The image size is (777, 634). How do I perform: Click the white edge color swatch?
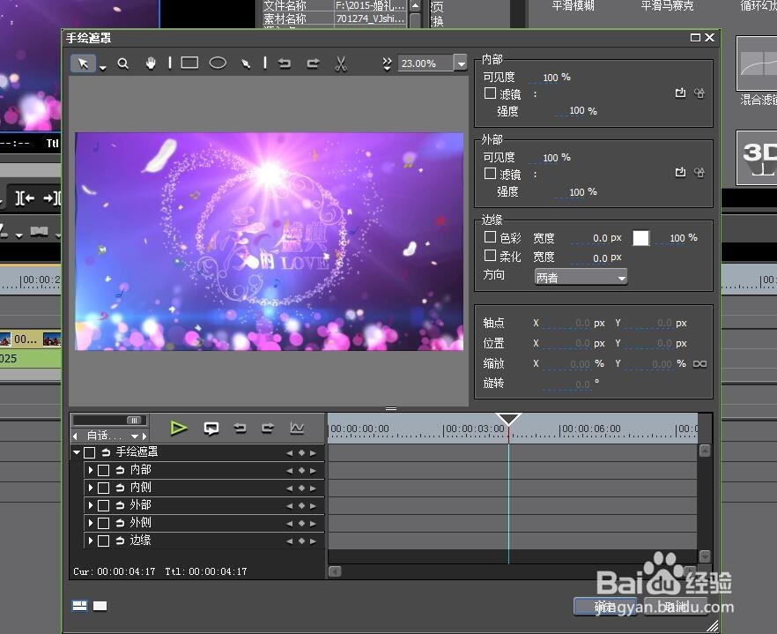[640, 238]
